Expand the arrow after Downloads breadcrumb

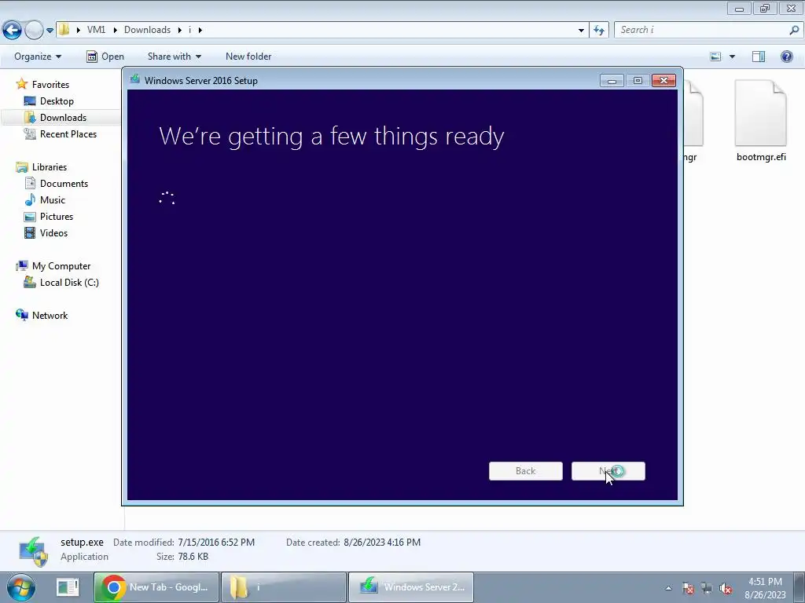coord(180,31)
